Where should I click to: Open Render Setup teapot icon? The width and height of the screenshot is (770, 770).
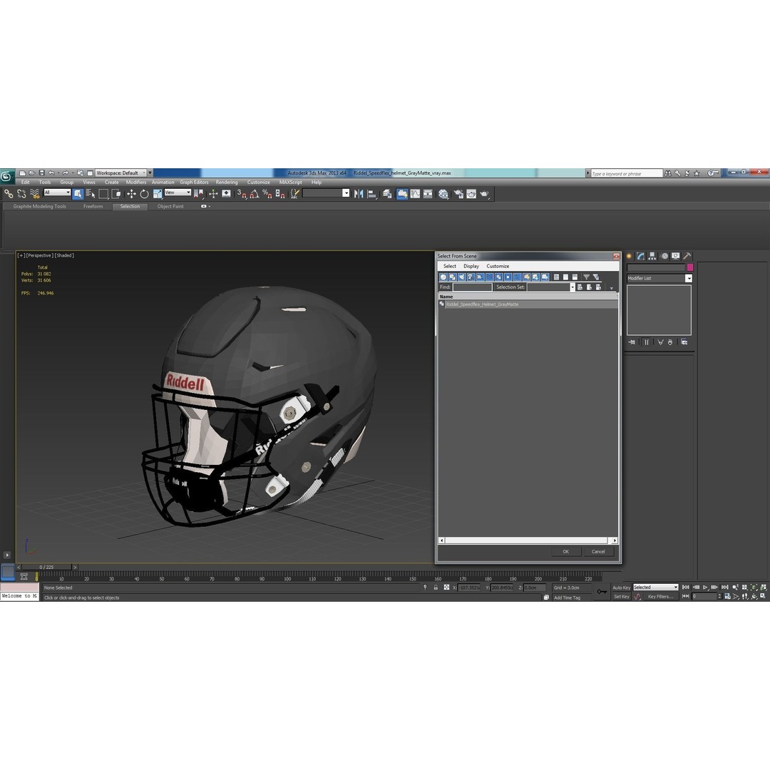(x=458, y=194)
